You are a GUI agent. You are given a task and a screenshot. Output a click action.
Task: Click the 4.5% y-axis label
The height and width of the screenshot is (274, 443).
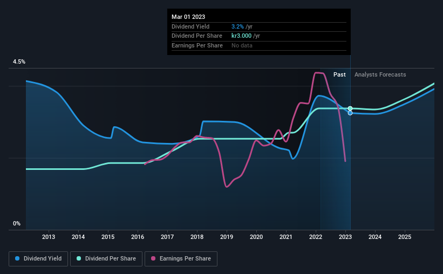pyautogui.click(x=19, y=62)
